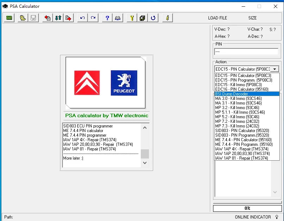Undo with the left curved arrow icon
The height and width of the screenshot is (221, 284).
(x=83, y=18)
